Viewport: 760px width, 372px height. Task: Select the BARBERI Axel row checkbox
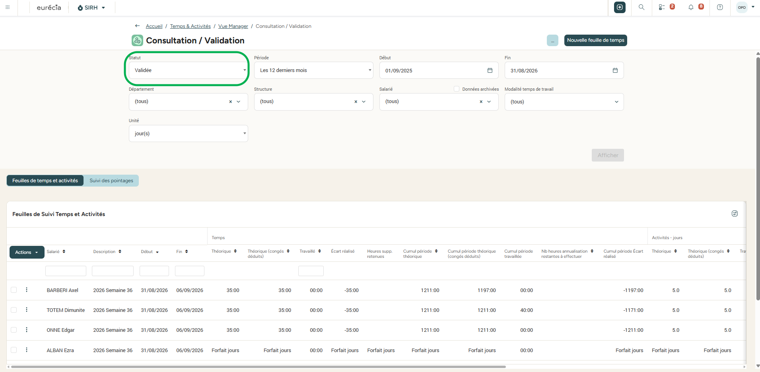[14, 290]
